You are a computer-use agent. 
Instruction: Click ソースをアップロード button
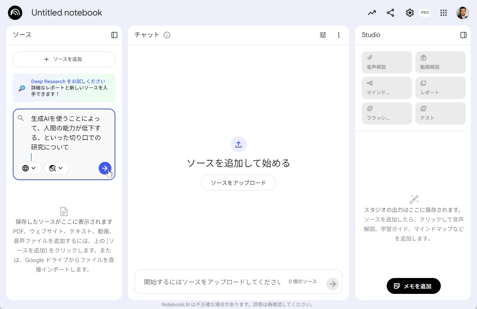tap(239, 183)
